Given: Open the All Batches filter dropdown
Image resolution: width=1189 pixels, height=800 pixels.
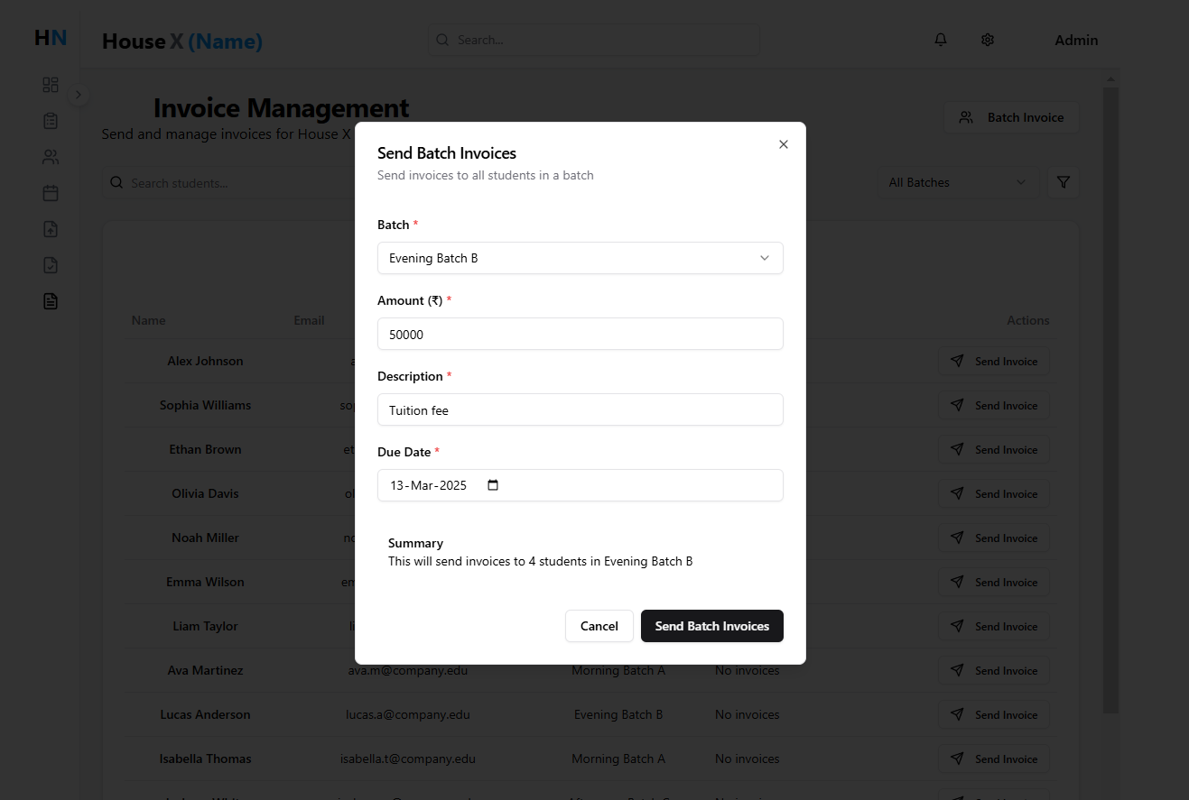Looking at the screenshot, I should [x=958, y=182].
